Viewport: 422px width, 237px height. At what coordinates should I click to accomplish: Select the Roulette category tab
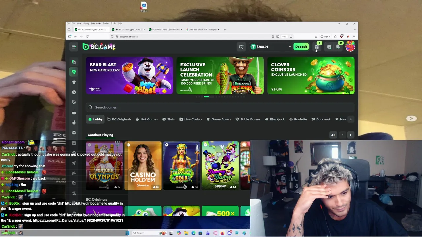tap(298, 119)
